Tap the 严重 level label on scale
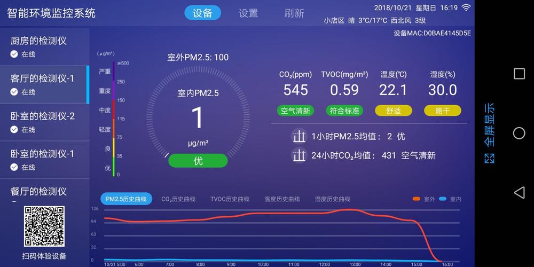This screenshot has height=267, width=534. [x=105, y=72]
